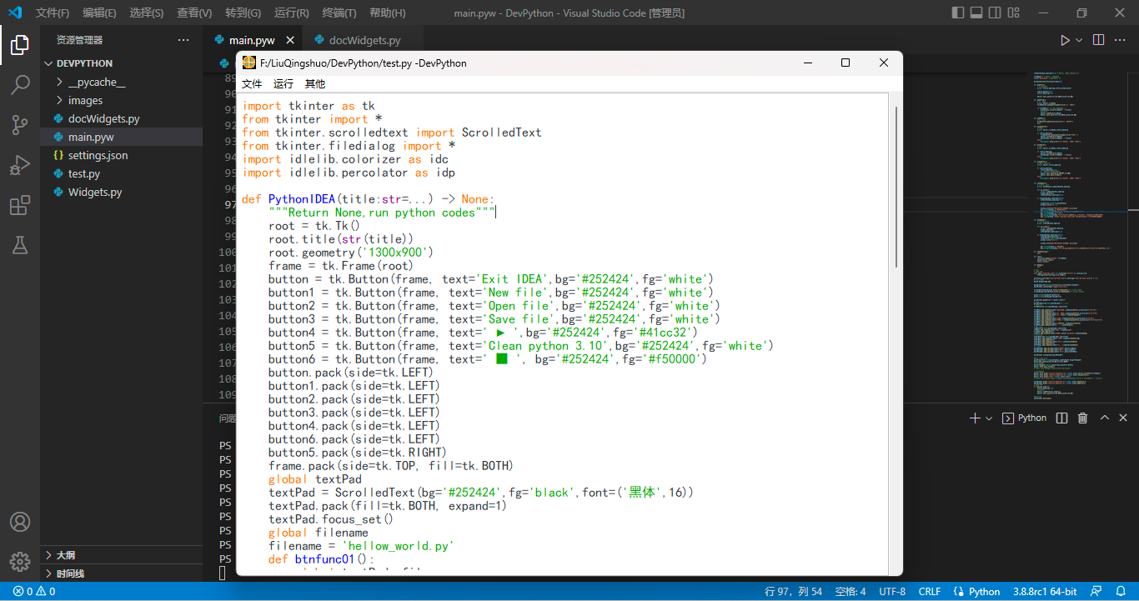Open the Explorer view in activity bar

[20, 45]
